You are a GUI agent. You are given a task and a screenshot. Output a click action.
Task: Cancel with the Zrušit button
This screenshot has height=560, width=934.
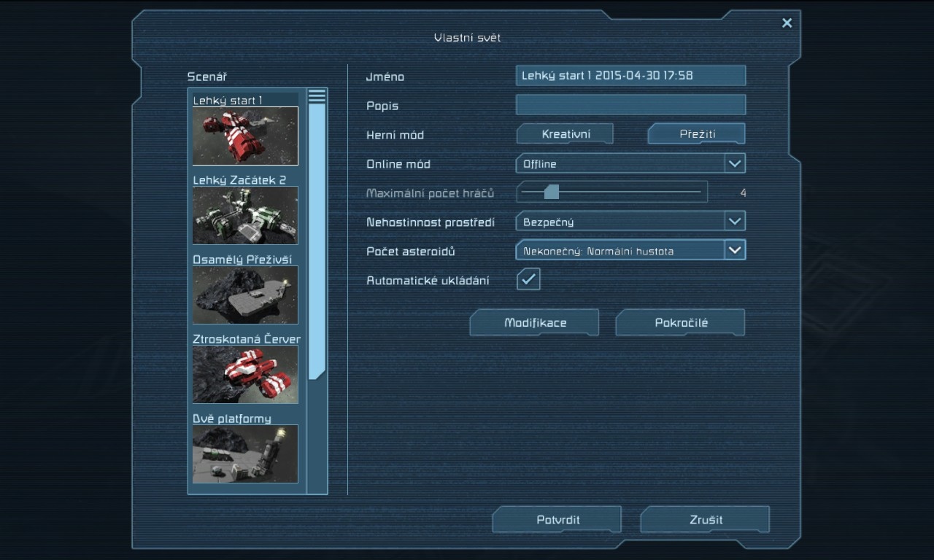(706, 519)
